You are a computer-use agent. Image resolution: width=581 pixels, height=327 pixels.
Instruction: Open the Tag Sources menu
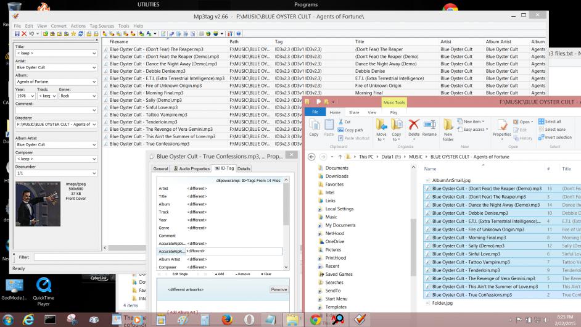102,26
